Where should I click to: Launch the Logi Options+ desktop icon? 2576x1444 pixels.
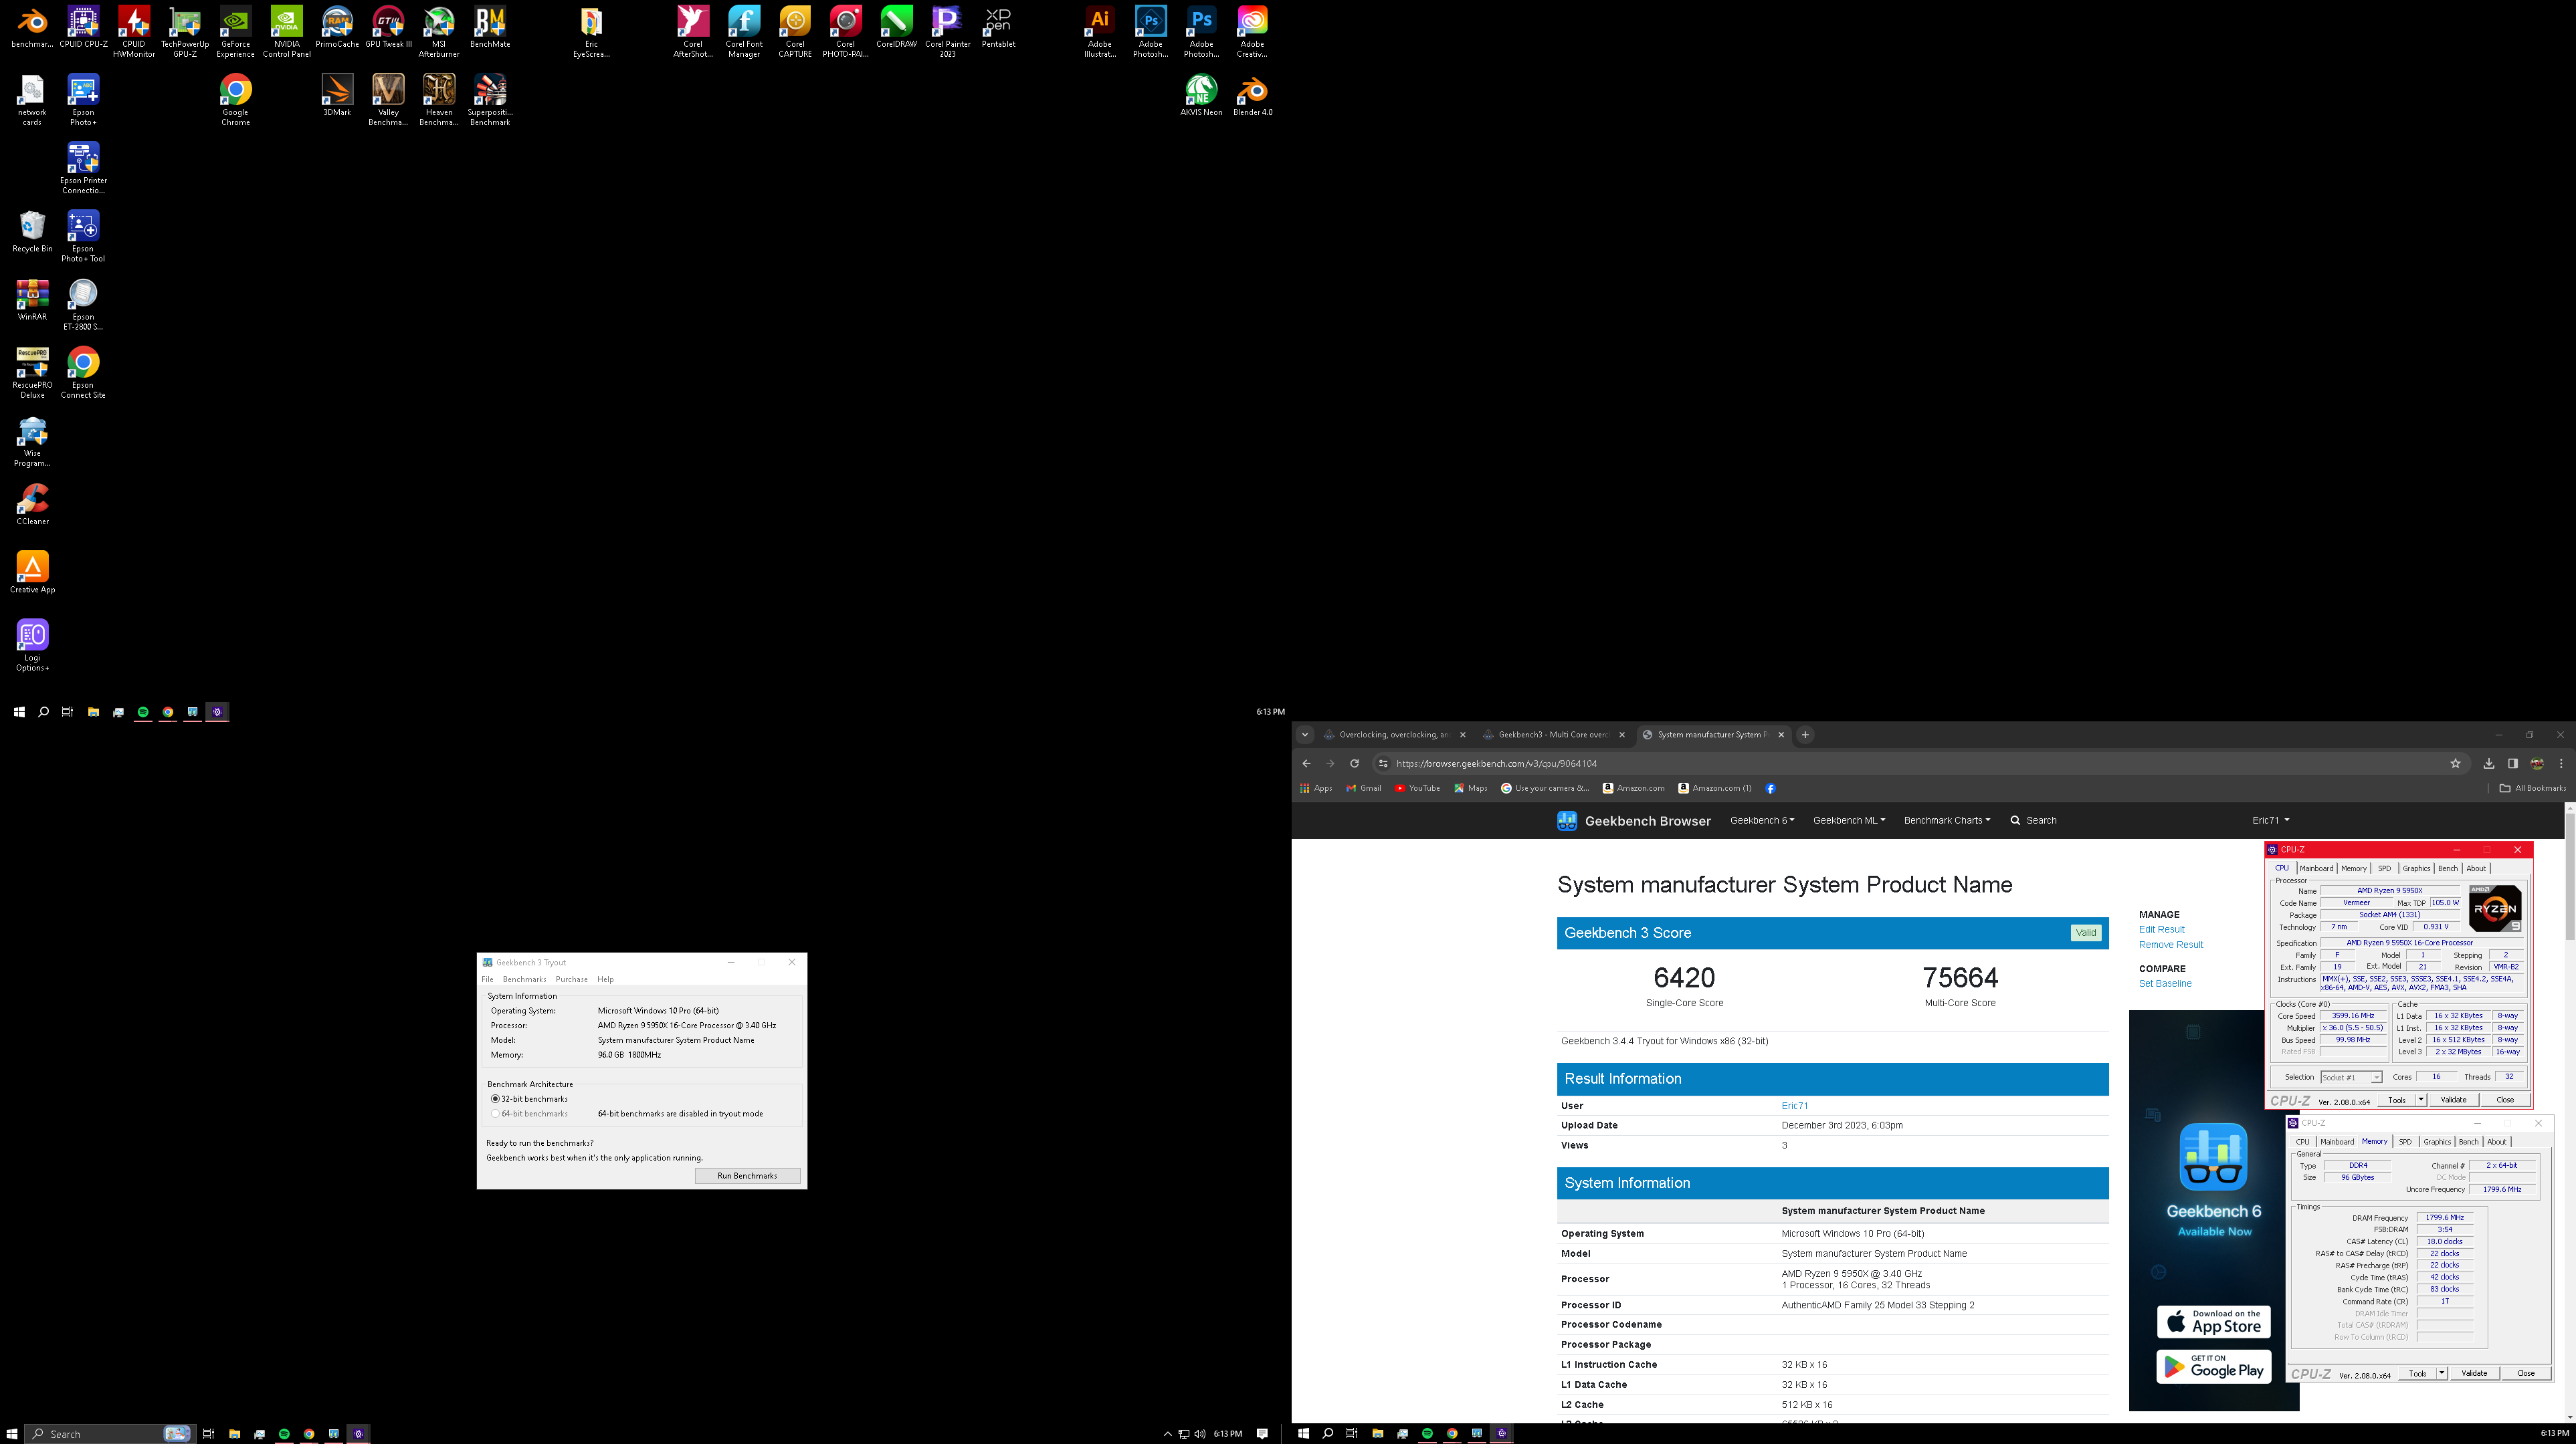32,646
